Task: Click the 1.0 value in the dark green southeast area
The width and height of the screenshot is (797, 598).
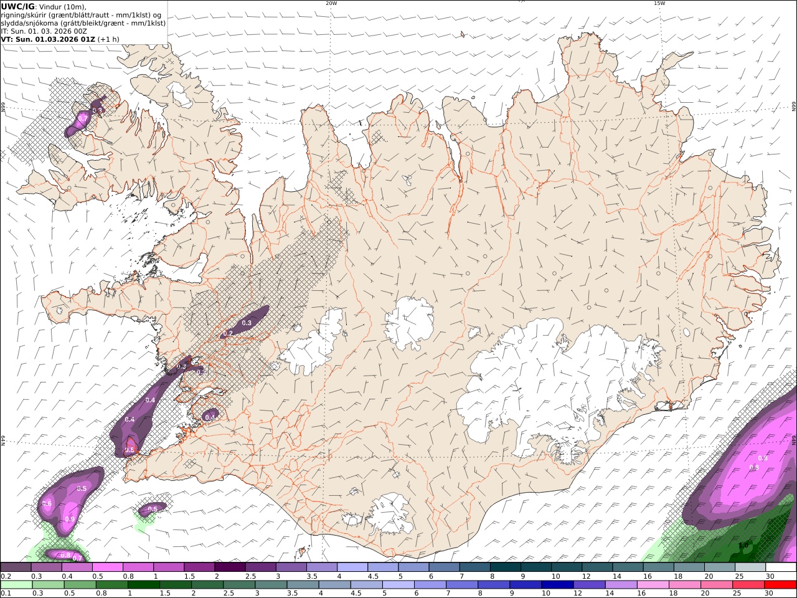Action: (743, 545)
